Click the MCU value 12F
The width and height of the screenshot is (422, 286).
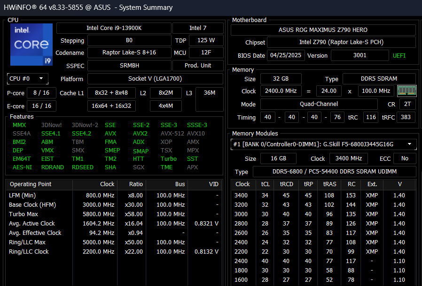click(x=206, y=53)
